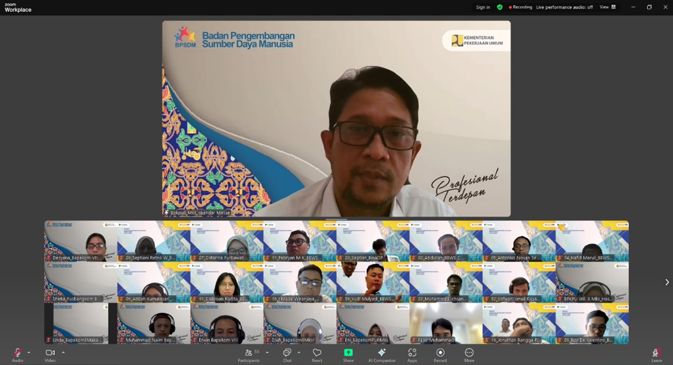
Task: Toggle Live performance audio: off
Action: (x=564, y=7)
